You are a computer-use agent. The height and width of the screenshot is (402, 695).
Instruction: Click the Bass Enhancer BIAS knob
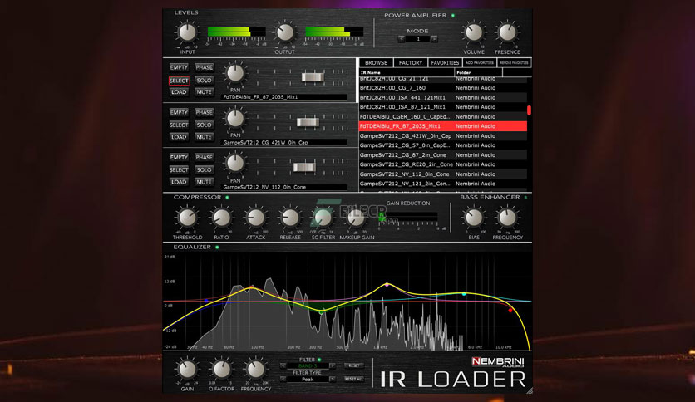(x=474, y=218)
